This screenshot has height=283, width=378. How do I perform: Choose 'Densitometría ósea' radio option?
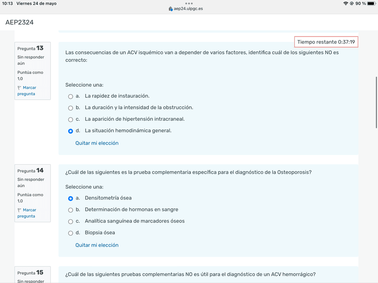pyautogui.click(x=70, y=198)
